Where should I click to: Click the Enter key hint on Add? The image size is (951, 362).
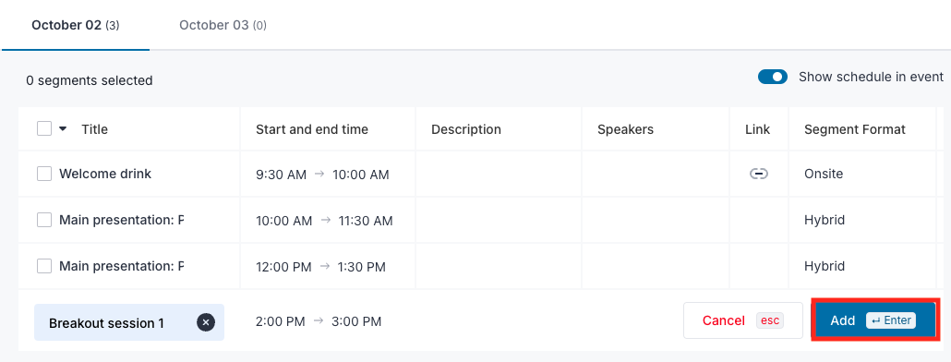tap(890, 320)
